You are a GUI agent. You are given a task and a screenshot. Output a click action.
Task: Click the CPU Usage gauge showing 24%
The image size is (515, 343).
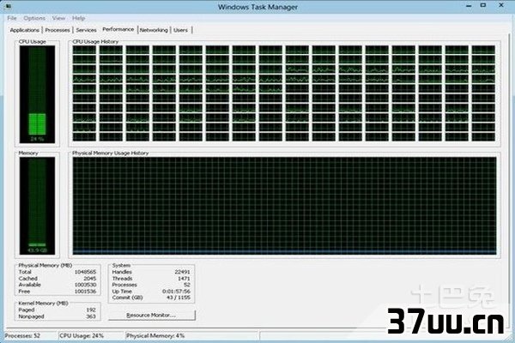click(x=37, y=93)
